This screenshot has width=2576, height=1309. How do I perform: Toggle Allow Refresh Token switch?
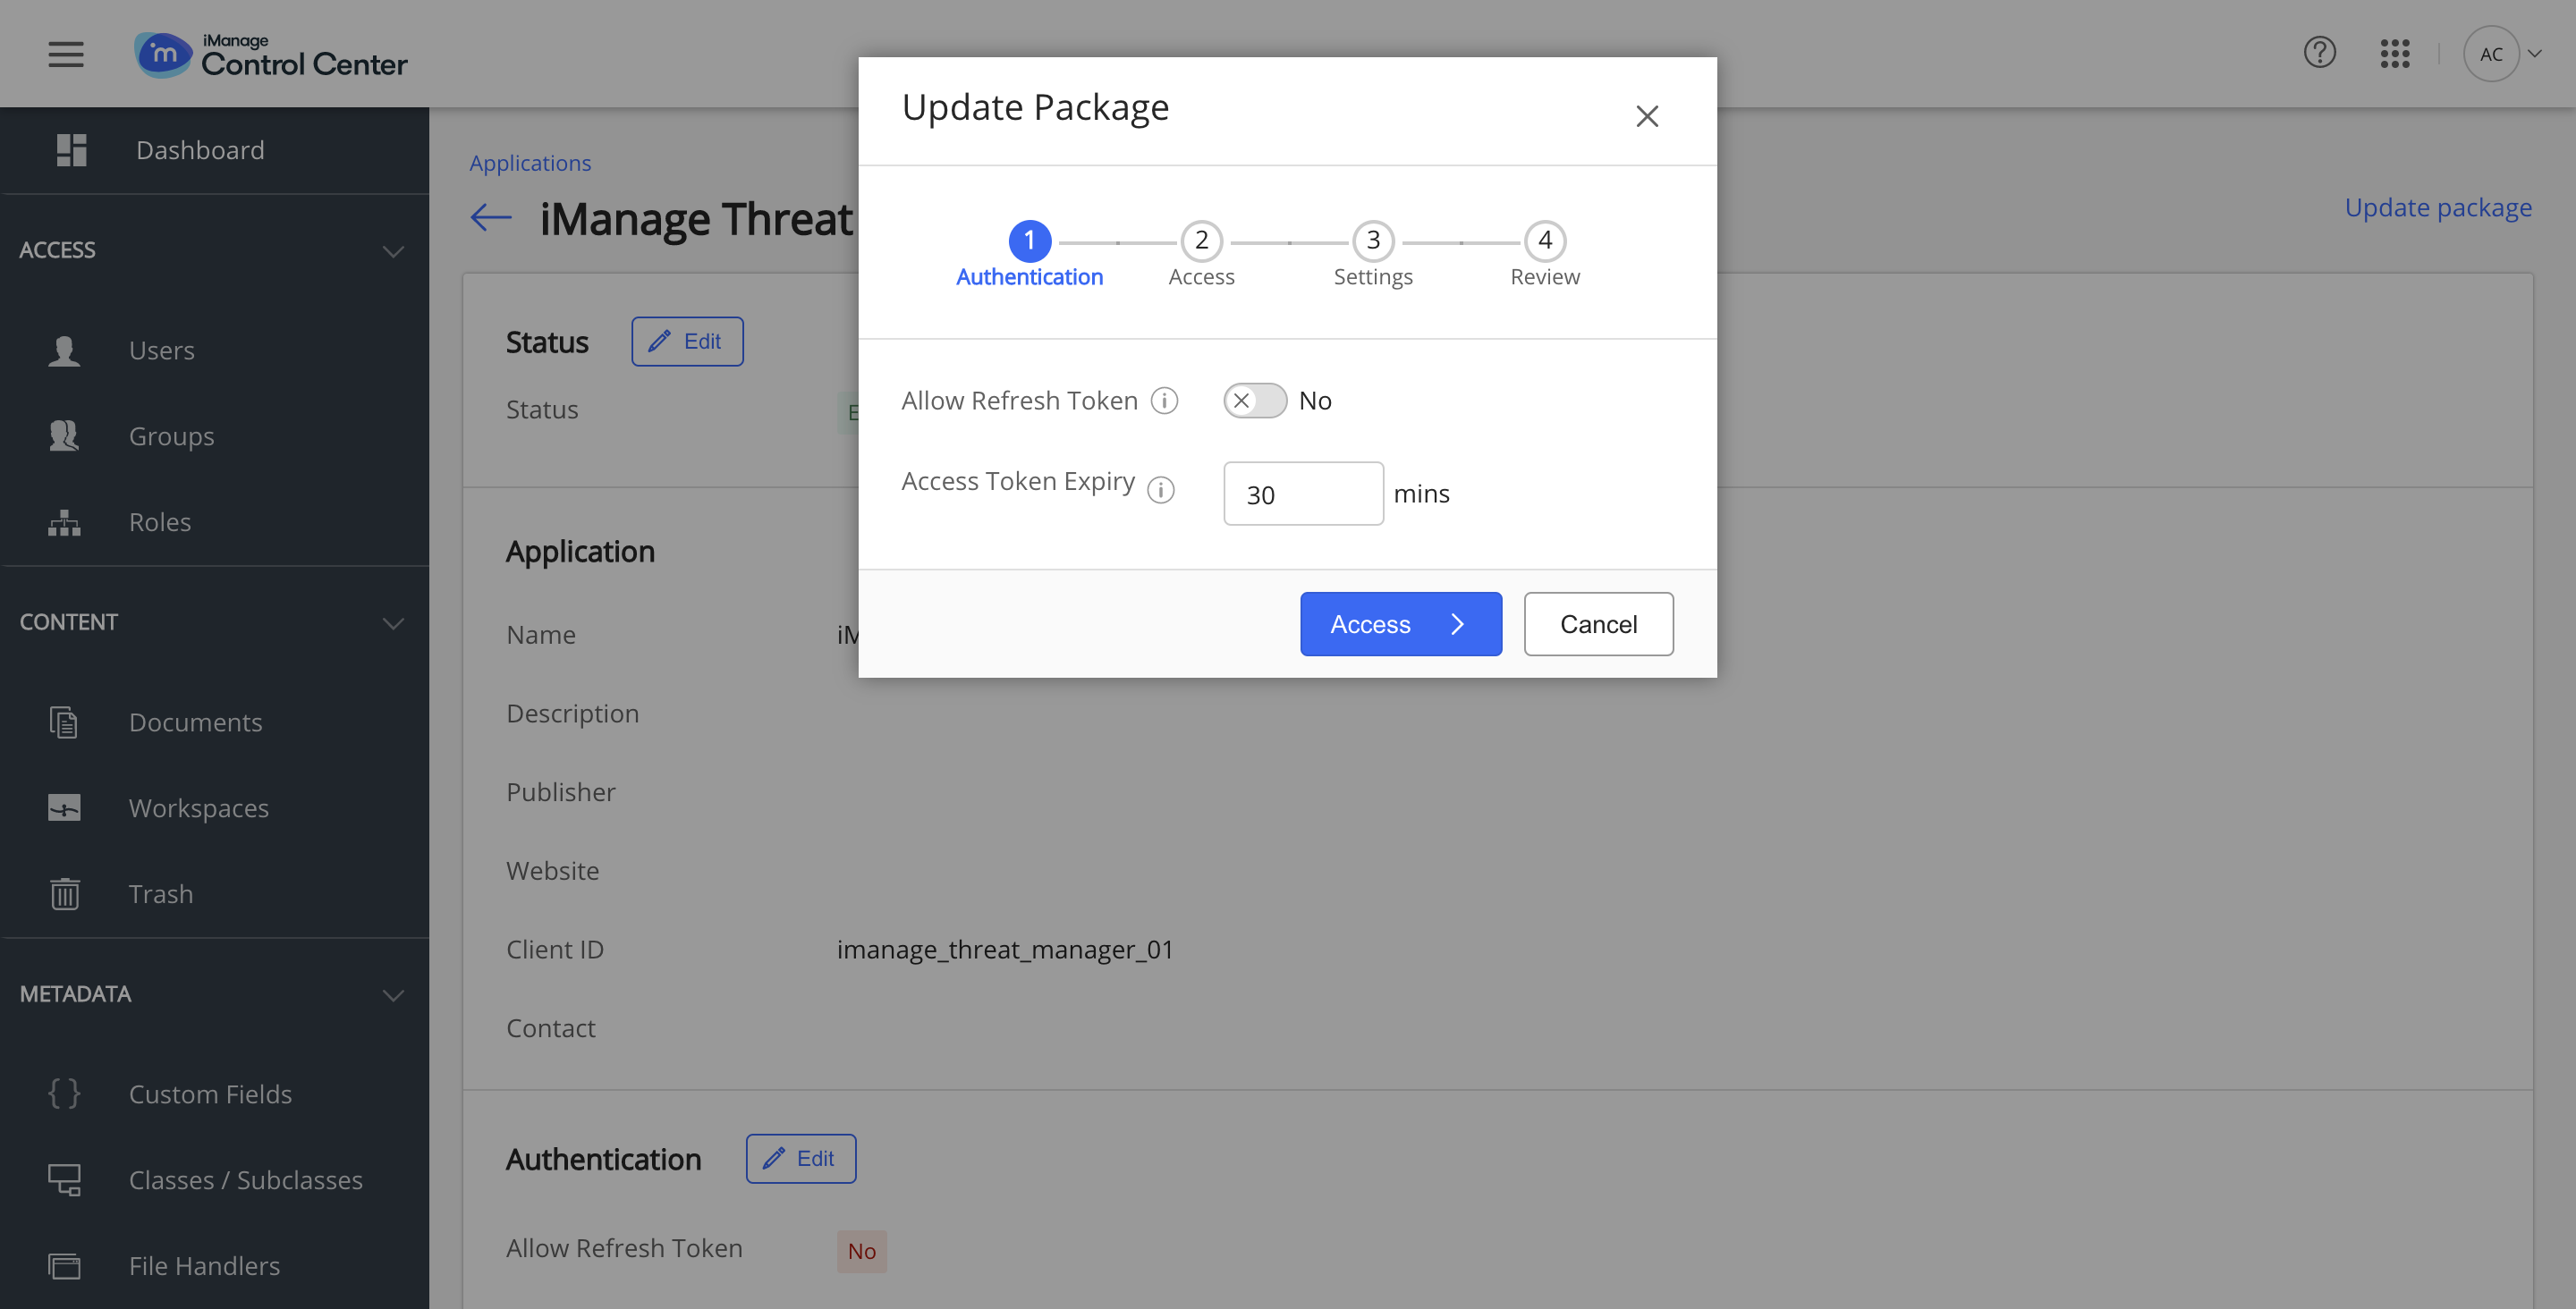point(1254,400)
